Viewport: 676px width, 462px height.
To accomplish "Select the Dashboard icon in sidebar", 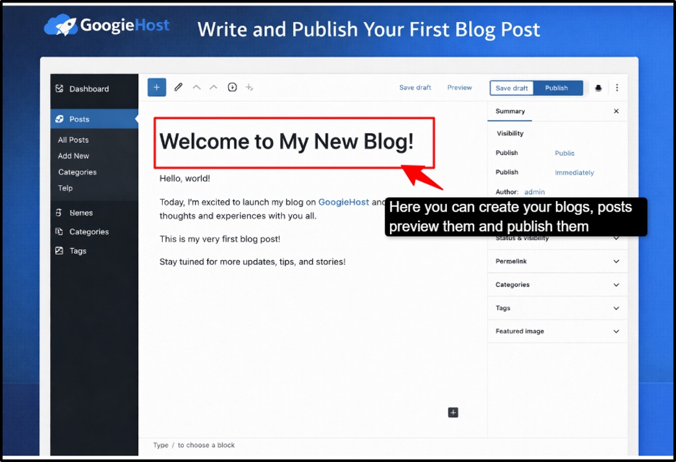I will pyautogui.click(x=60, y=89).
